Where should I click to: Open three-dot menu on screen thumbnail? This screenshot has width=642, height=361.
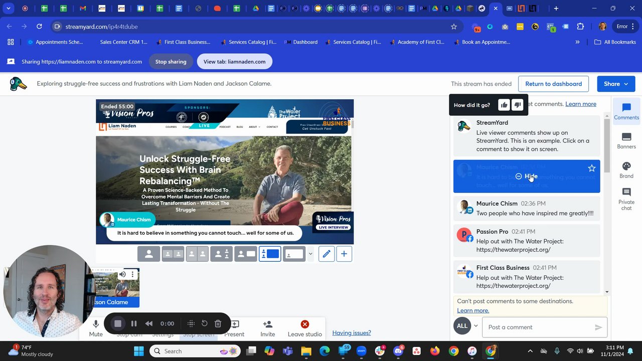click(x=132, y=274)
